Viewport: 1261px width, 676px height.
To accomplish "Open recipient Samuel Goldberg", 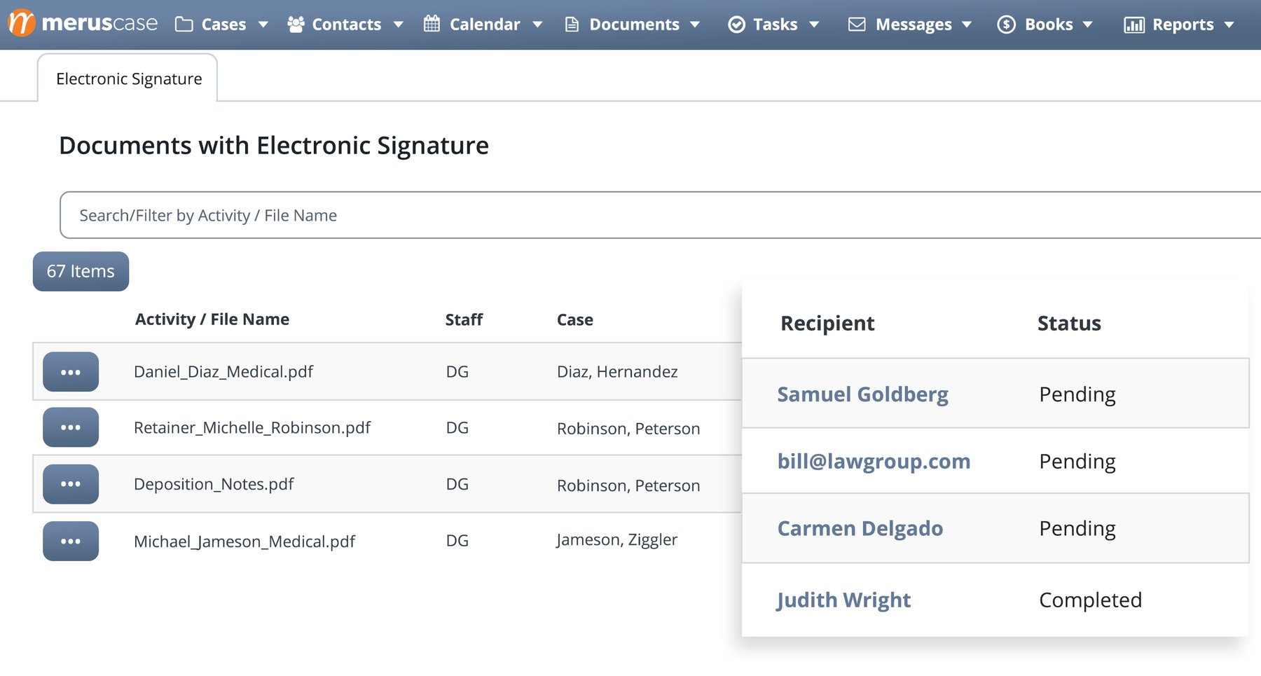I will click(x=862, y=394).
